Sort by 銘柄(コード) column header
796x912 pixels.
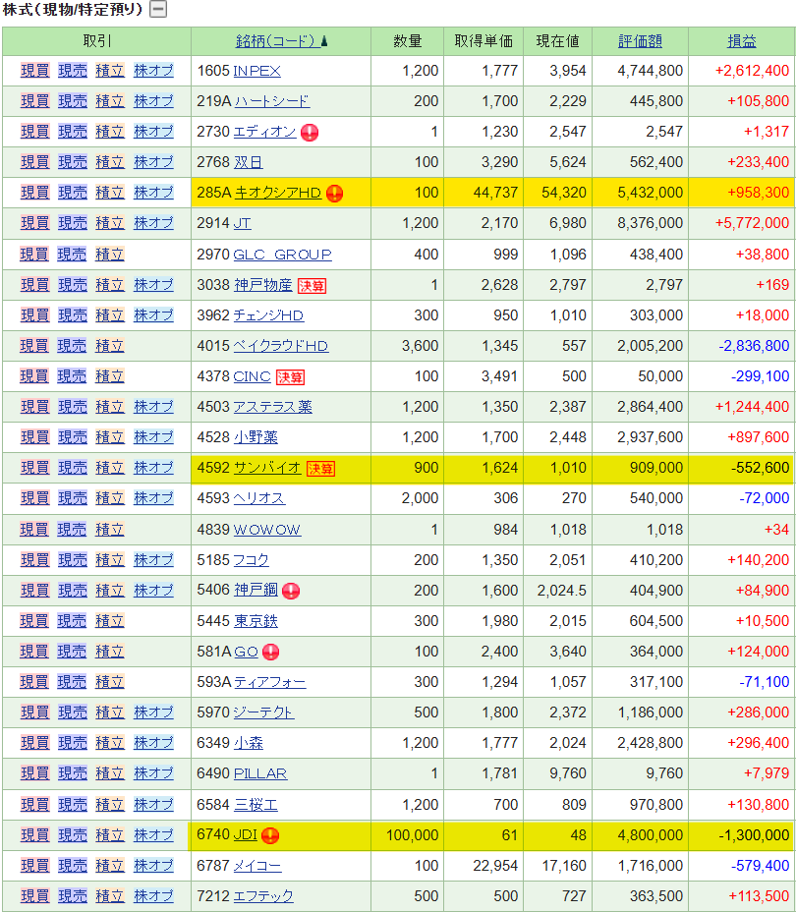click(281, 41)
